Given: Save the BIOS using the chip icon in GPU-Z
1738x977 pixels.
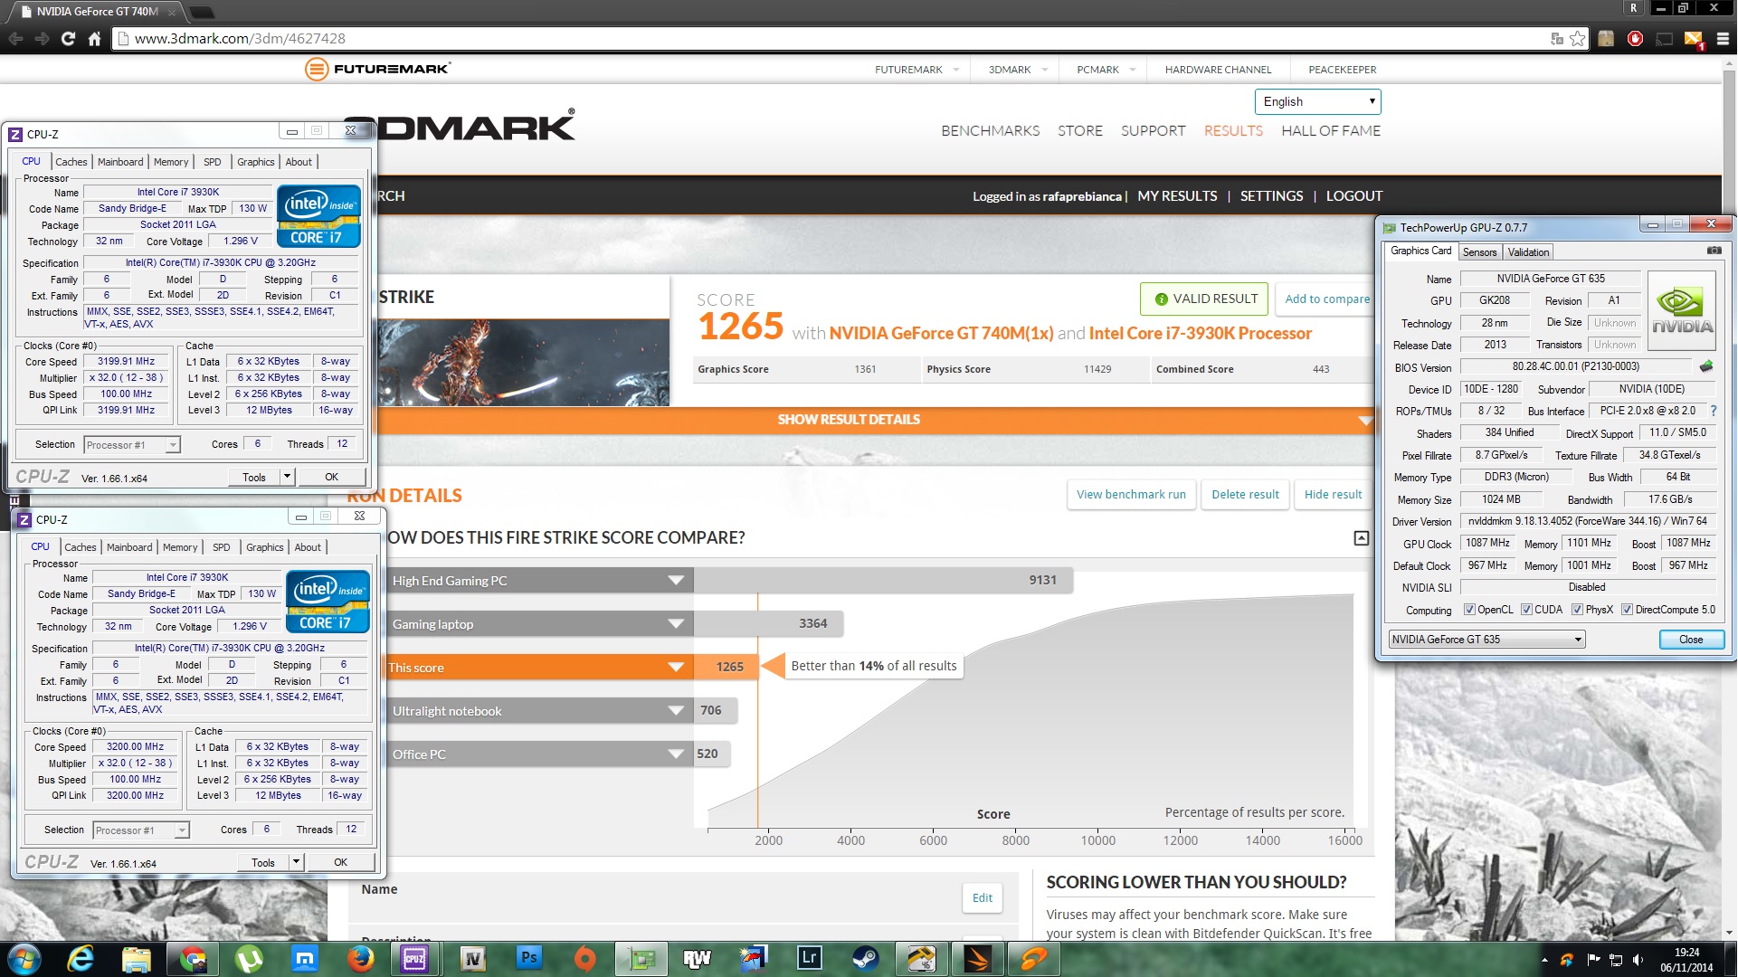Looking at the screenshot, I should click(1706, 366).
